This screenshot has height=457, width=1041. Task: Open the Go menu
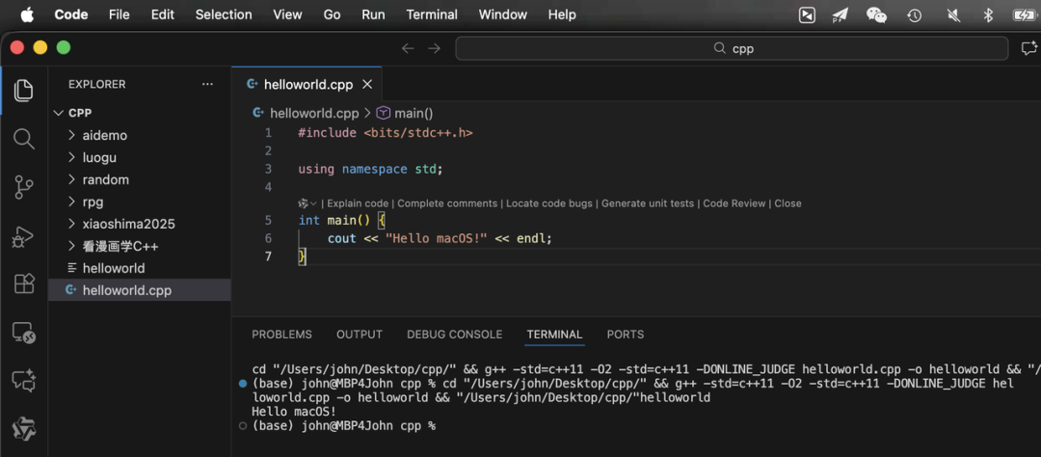point(332,14)
